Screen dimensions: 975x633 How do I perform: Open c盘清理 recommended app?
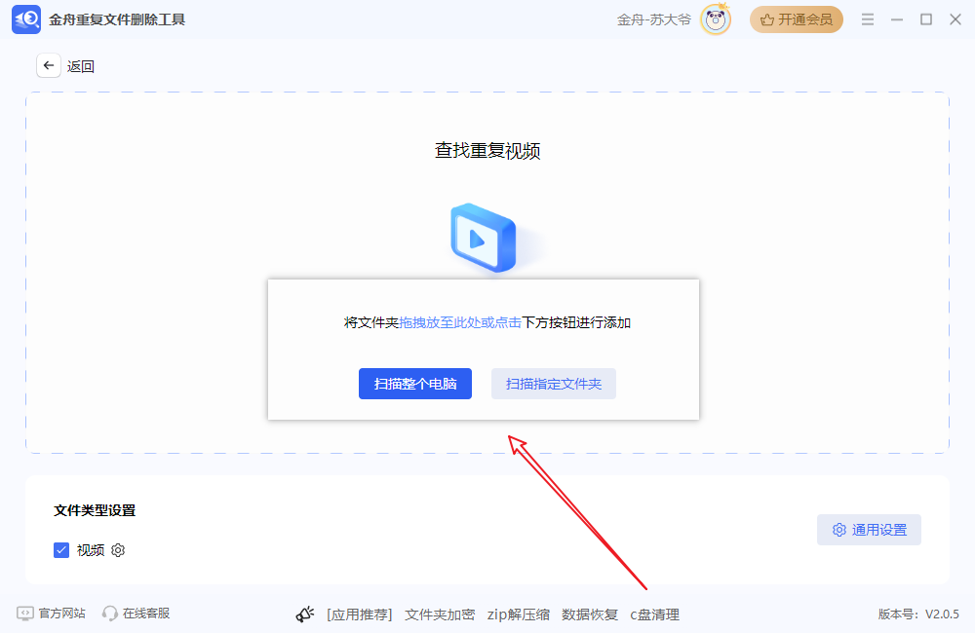coord(655,615)
